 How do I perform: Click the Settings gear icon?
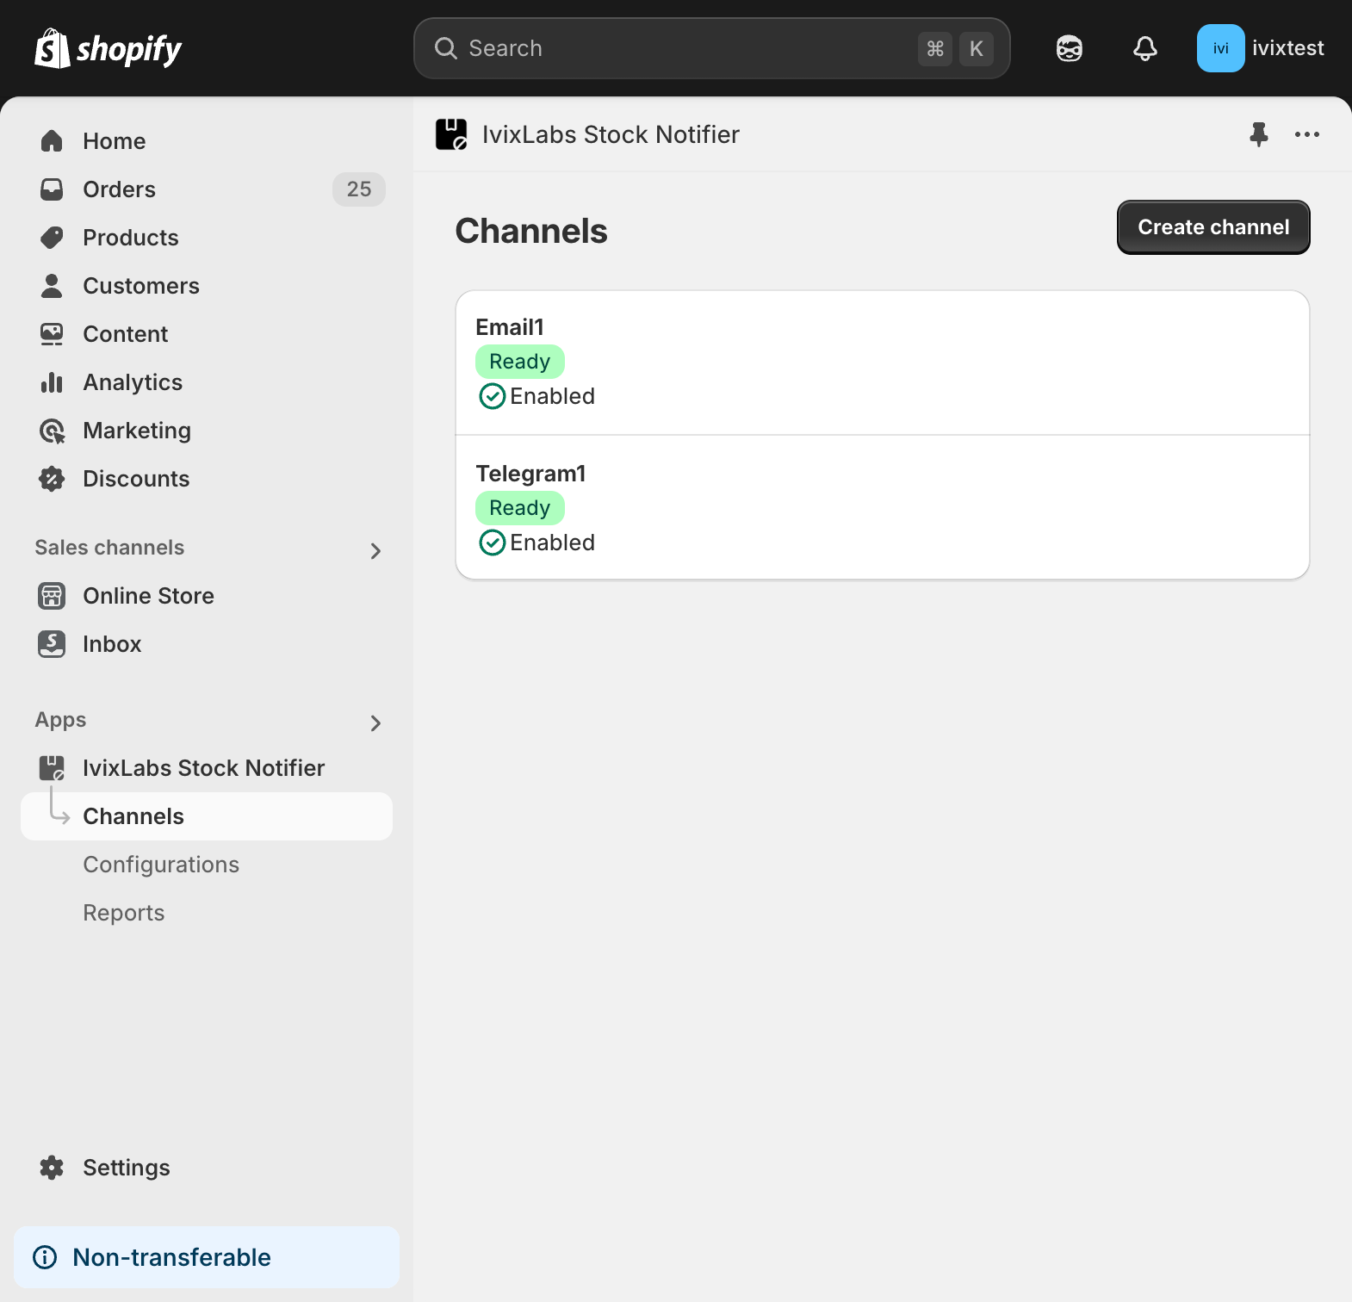(x=52, y=1168)
